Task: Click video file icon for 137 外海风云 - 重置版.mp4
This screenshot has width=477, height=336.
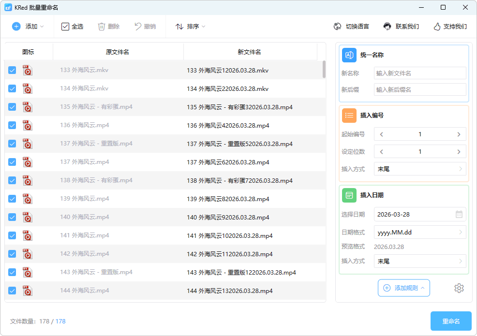Action: coord(28,144)
